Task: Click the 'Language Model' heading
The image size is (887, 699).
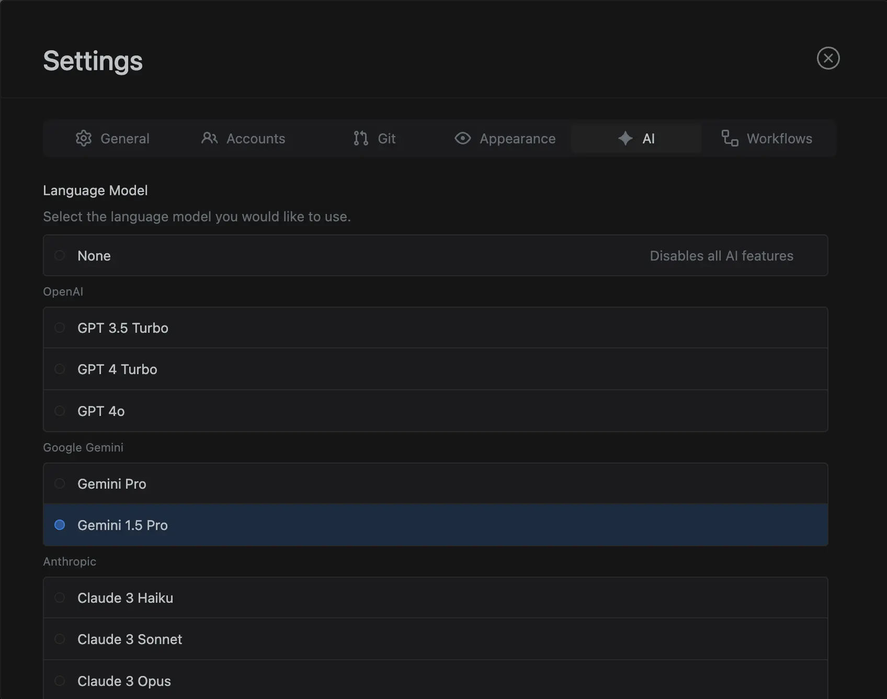Action: [x=95, y=190]
